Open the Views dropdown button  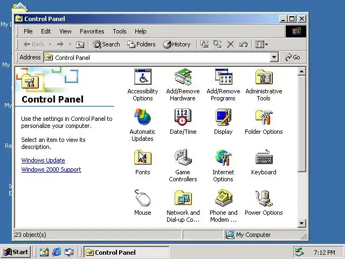coord(261,44)
